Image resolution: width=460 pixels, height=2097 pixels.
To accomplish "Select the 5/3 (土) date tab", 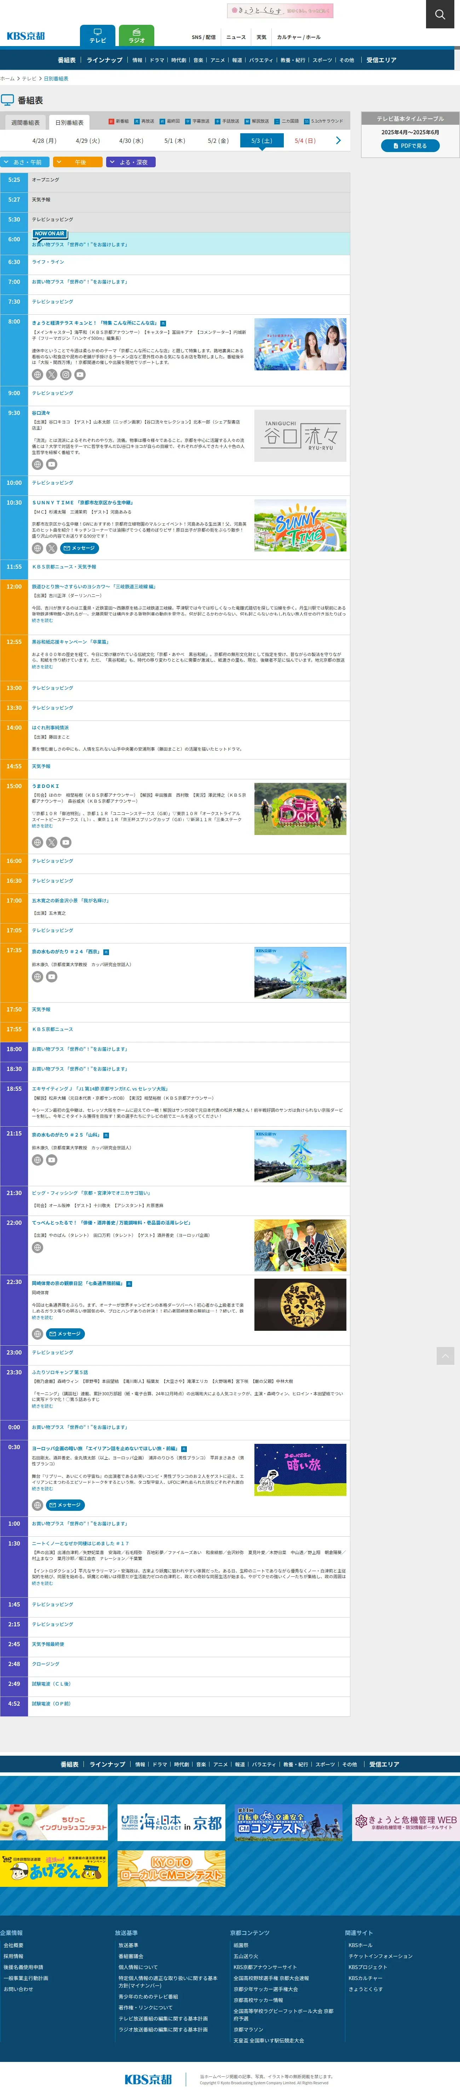I will 262,140.
